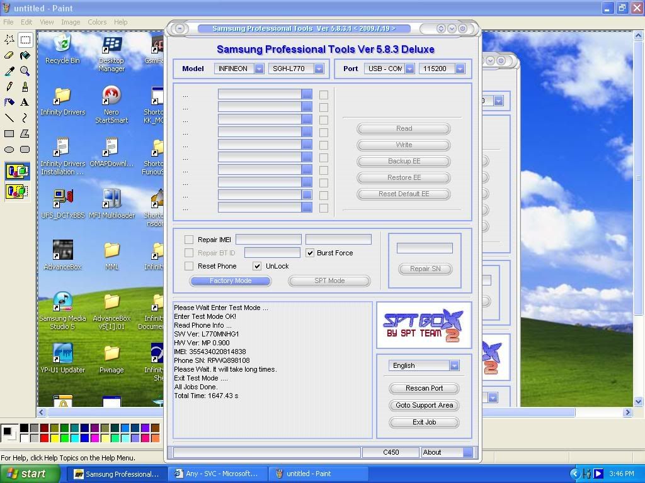
Task: Select the Pencil tool in Paint
Action: [x=9, y=86]
